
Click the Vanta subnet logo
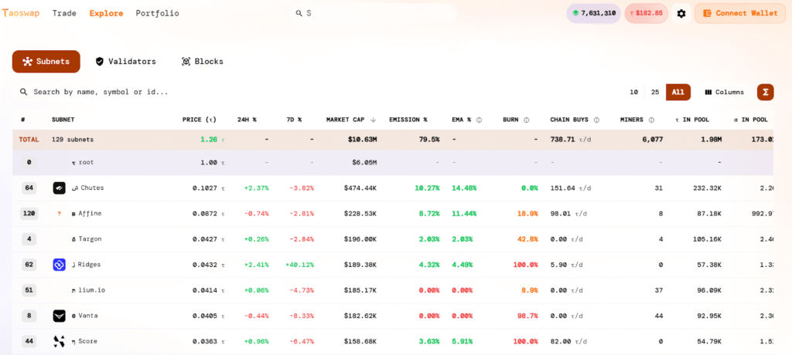pyautogui.click(x=60, y=316)
